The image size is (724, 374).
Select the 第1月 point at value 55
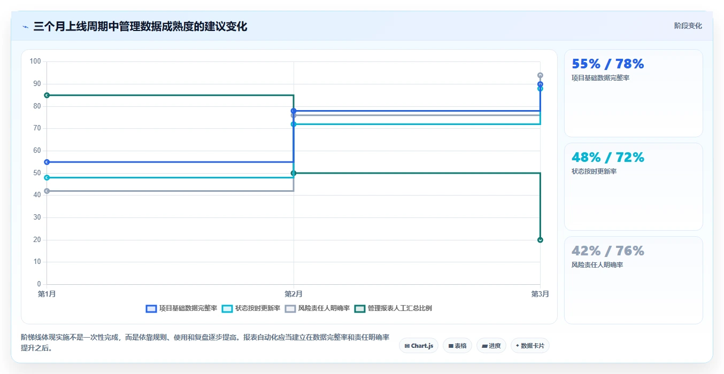pos(47,162)
